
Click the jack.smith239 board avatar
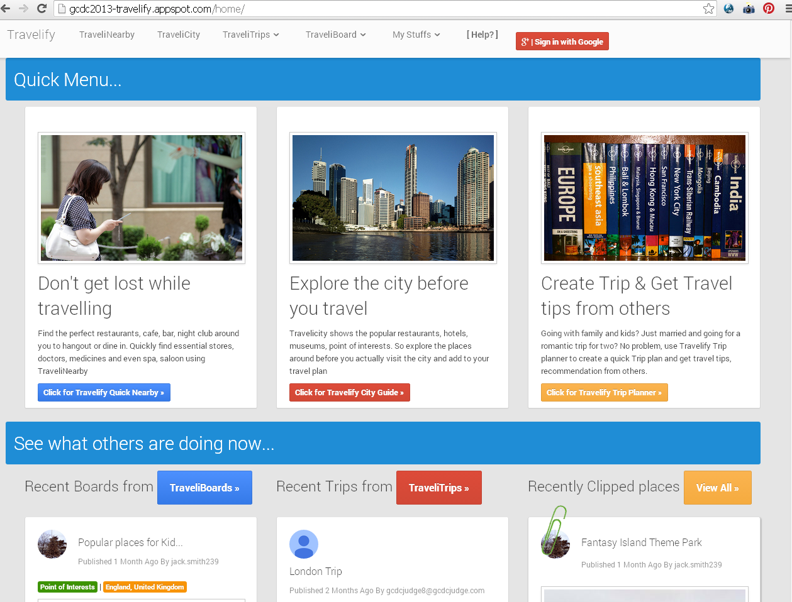52,544
